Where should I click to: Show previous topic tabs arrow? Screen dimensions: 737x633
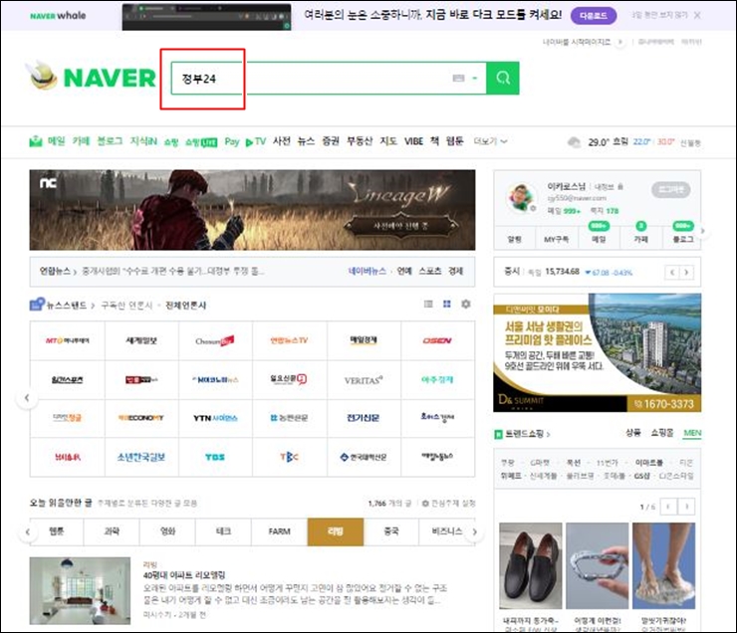point(28,532)
